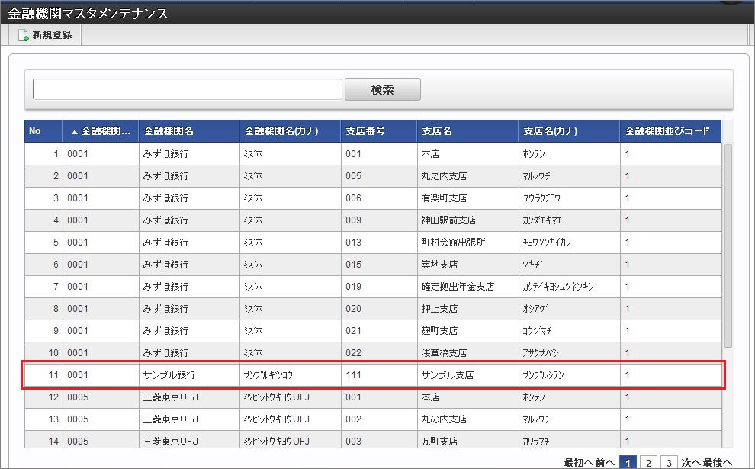Select 麹町支店 cell in row 9
The image size is (755, 469).
point(467,331)
